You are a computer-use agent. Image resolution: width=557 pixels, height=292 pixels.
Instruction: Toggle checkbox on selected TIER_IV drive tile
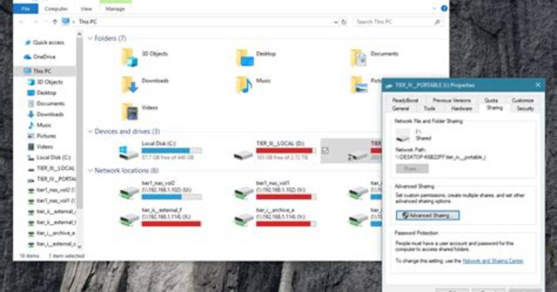point(325,151)
